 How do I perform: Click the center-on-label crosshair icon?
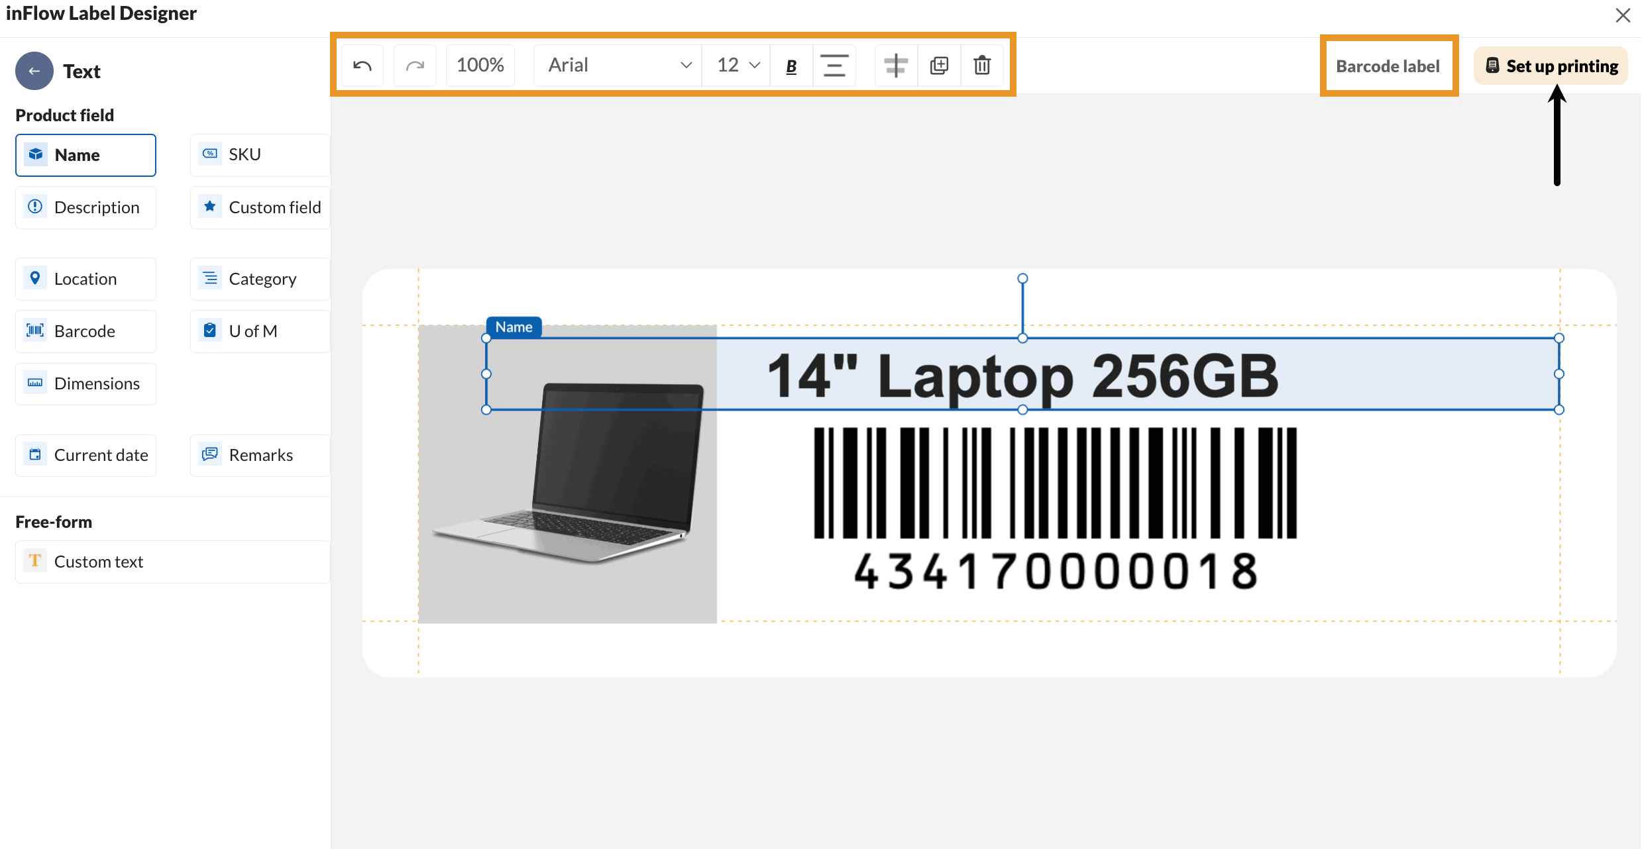(x=896, y=66)
